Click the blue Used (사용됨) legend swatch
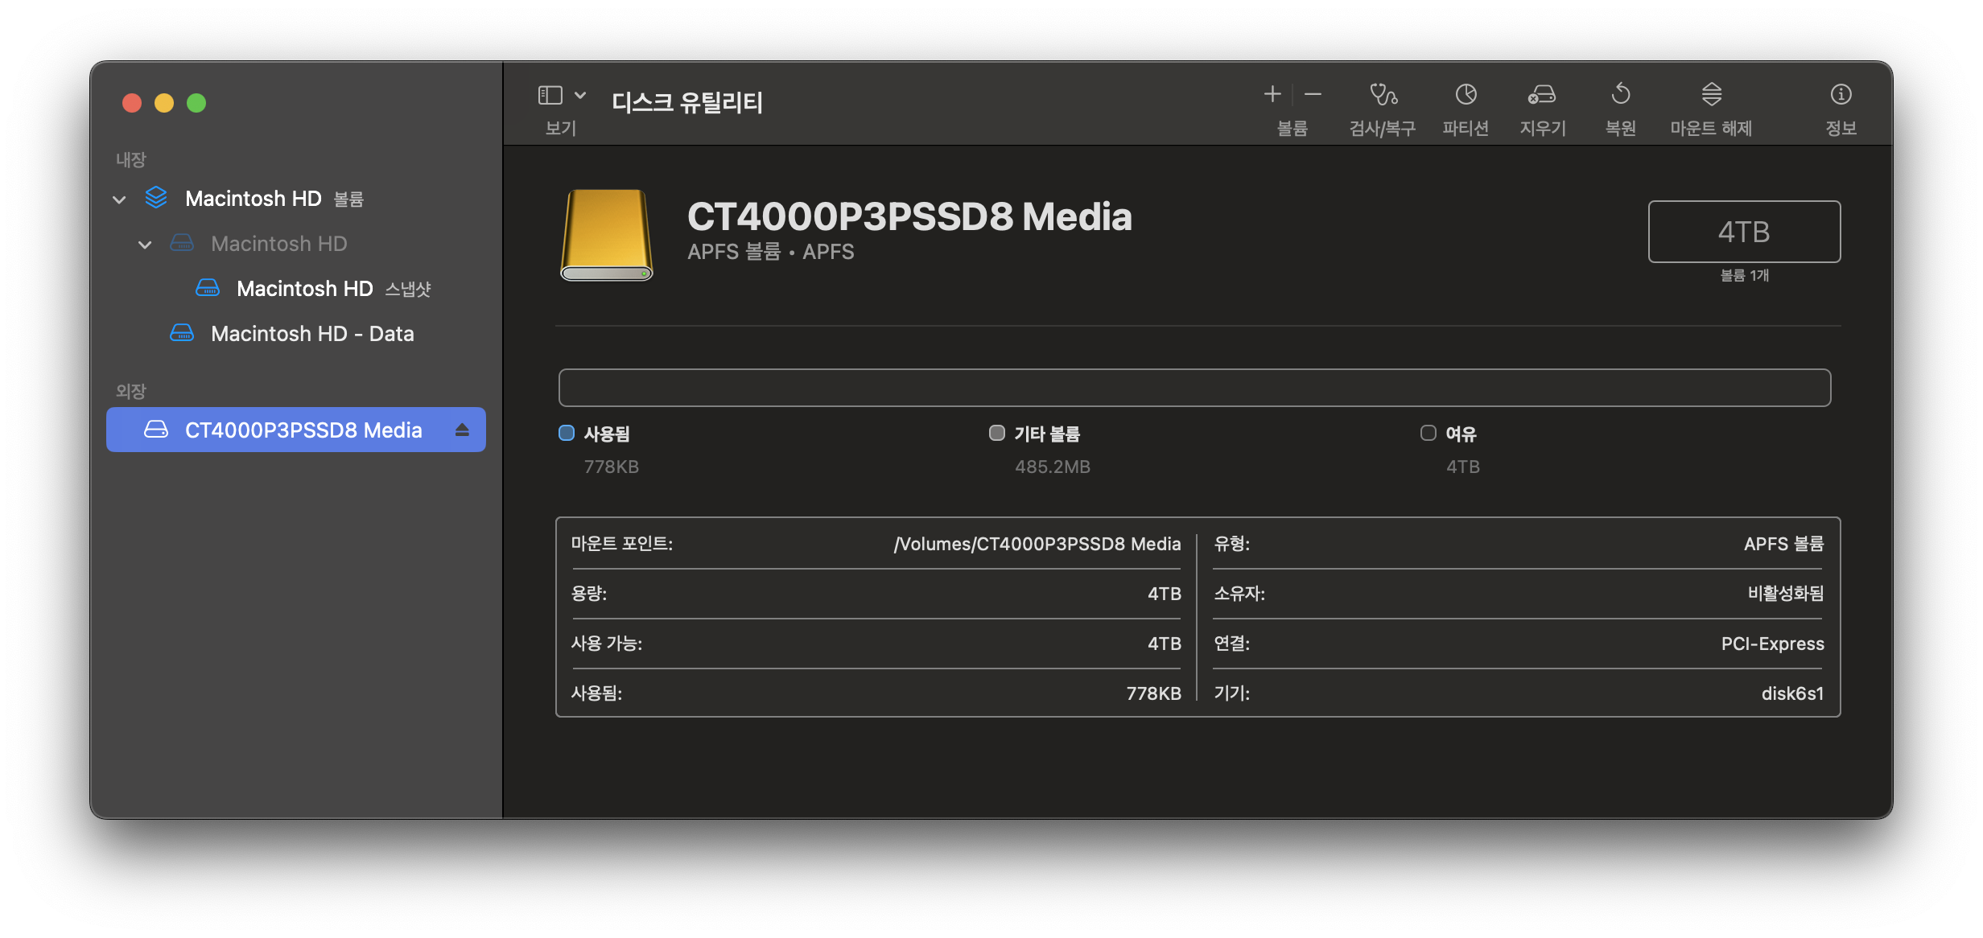 pos(567,434)
